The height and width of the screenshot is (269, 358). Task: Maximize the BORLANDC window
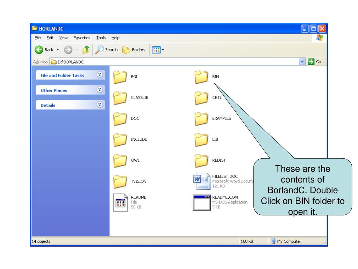pos(314,29)
